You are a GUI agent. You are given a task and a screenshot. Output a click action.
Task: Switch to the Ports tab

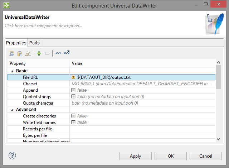(34, 43)
